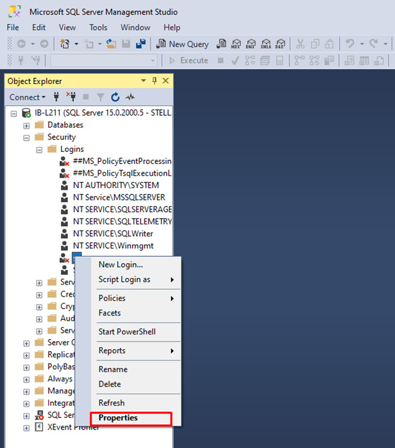395x448 pixels.
Task: Open the DMX query icon
Action: (251, 44)
